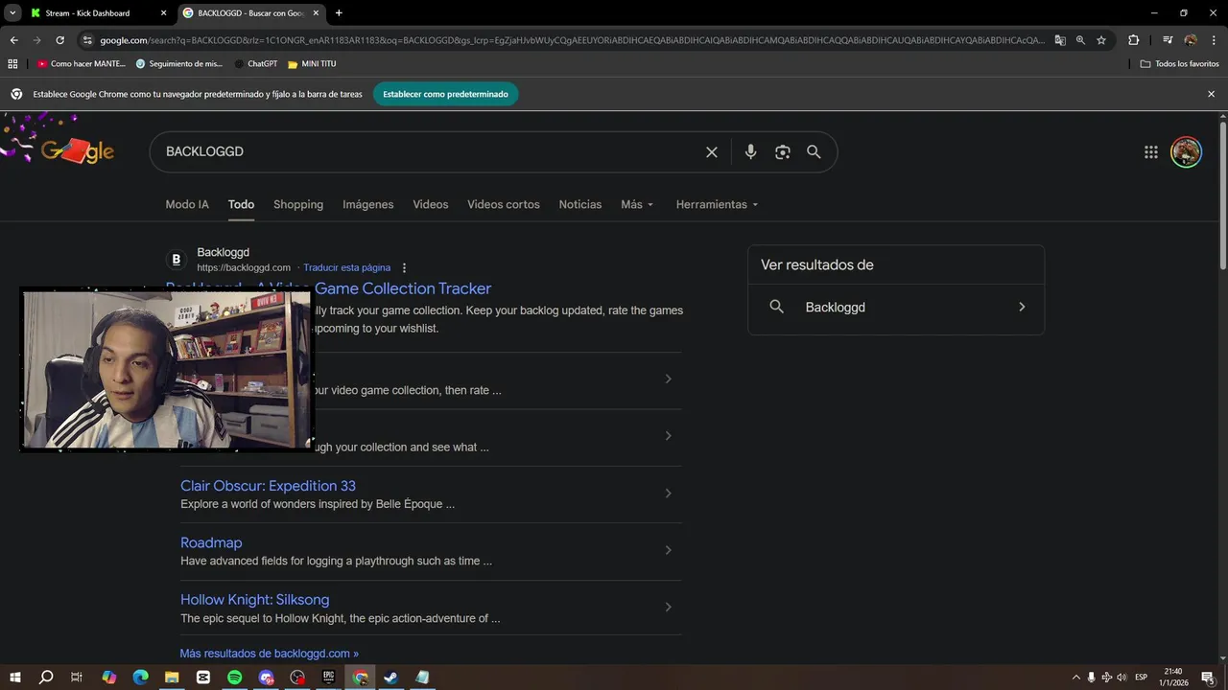Viewport: 1228px width, 690px height.
Task: Switch to the Shopping tab
Action: tap(298, 204)
